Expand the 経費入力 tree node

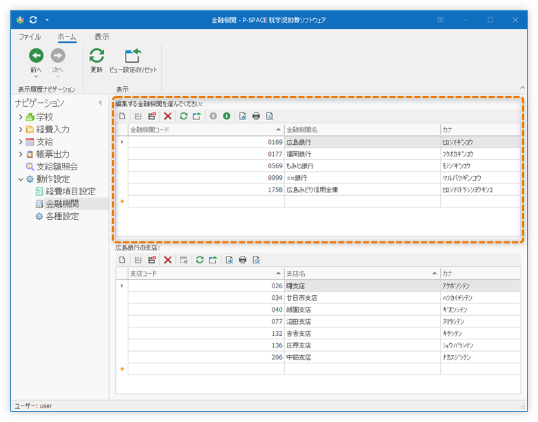pos(21,130)
